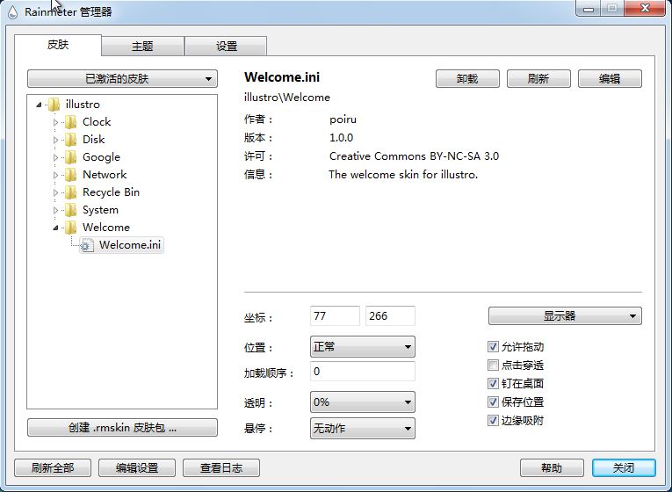Select the System tree label

point(100,210)
